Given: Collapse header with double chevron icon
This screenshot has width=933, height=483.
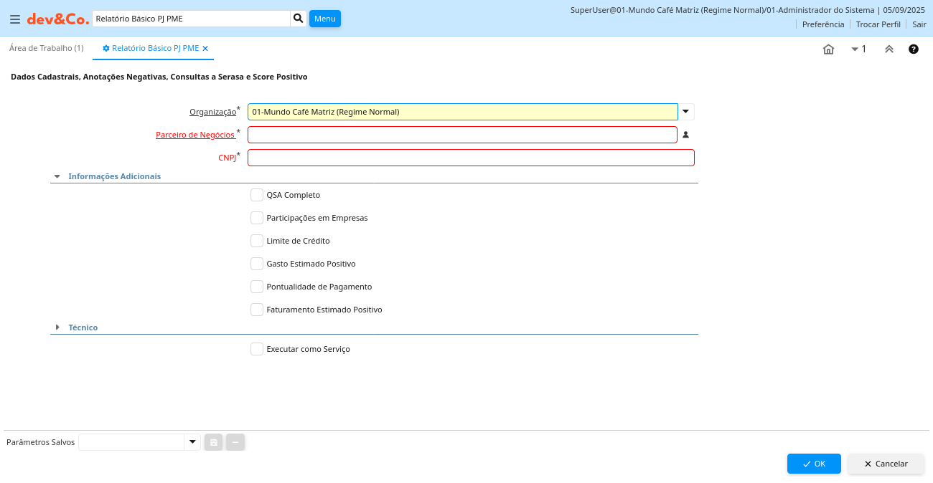Looking at the screenshot, I should (x=889, y=49).
